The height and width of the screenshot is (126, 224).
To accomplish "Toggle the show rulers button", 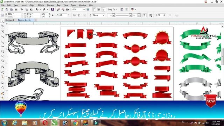I will point(94,9).
